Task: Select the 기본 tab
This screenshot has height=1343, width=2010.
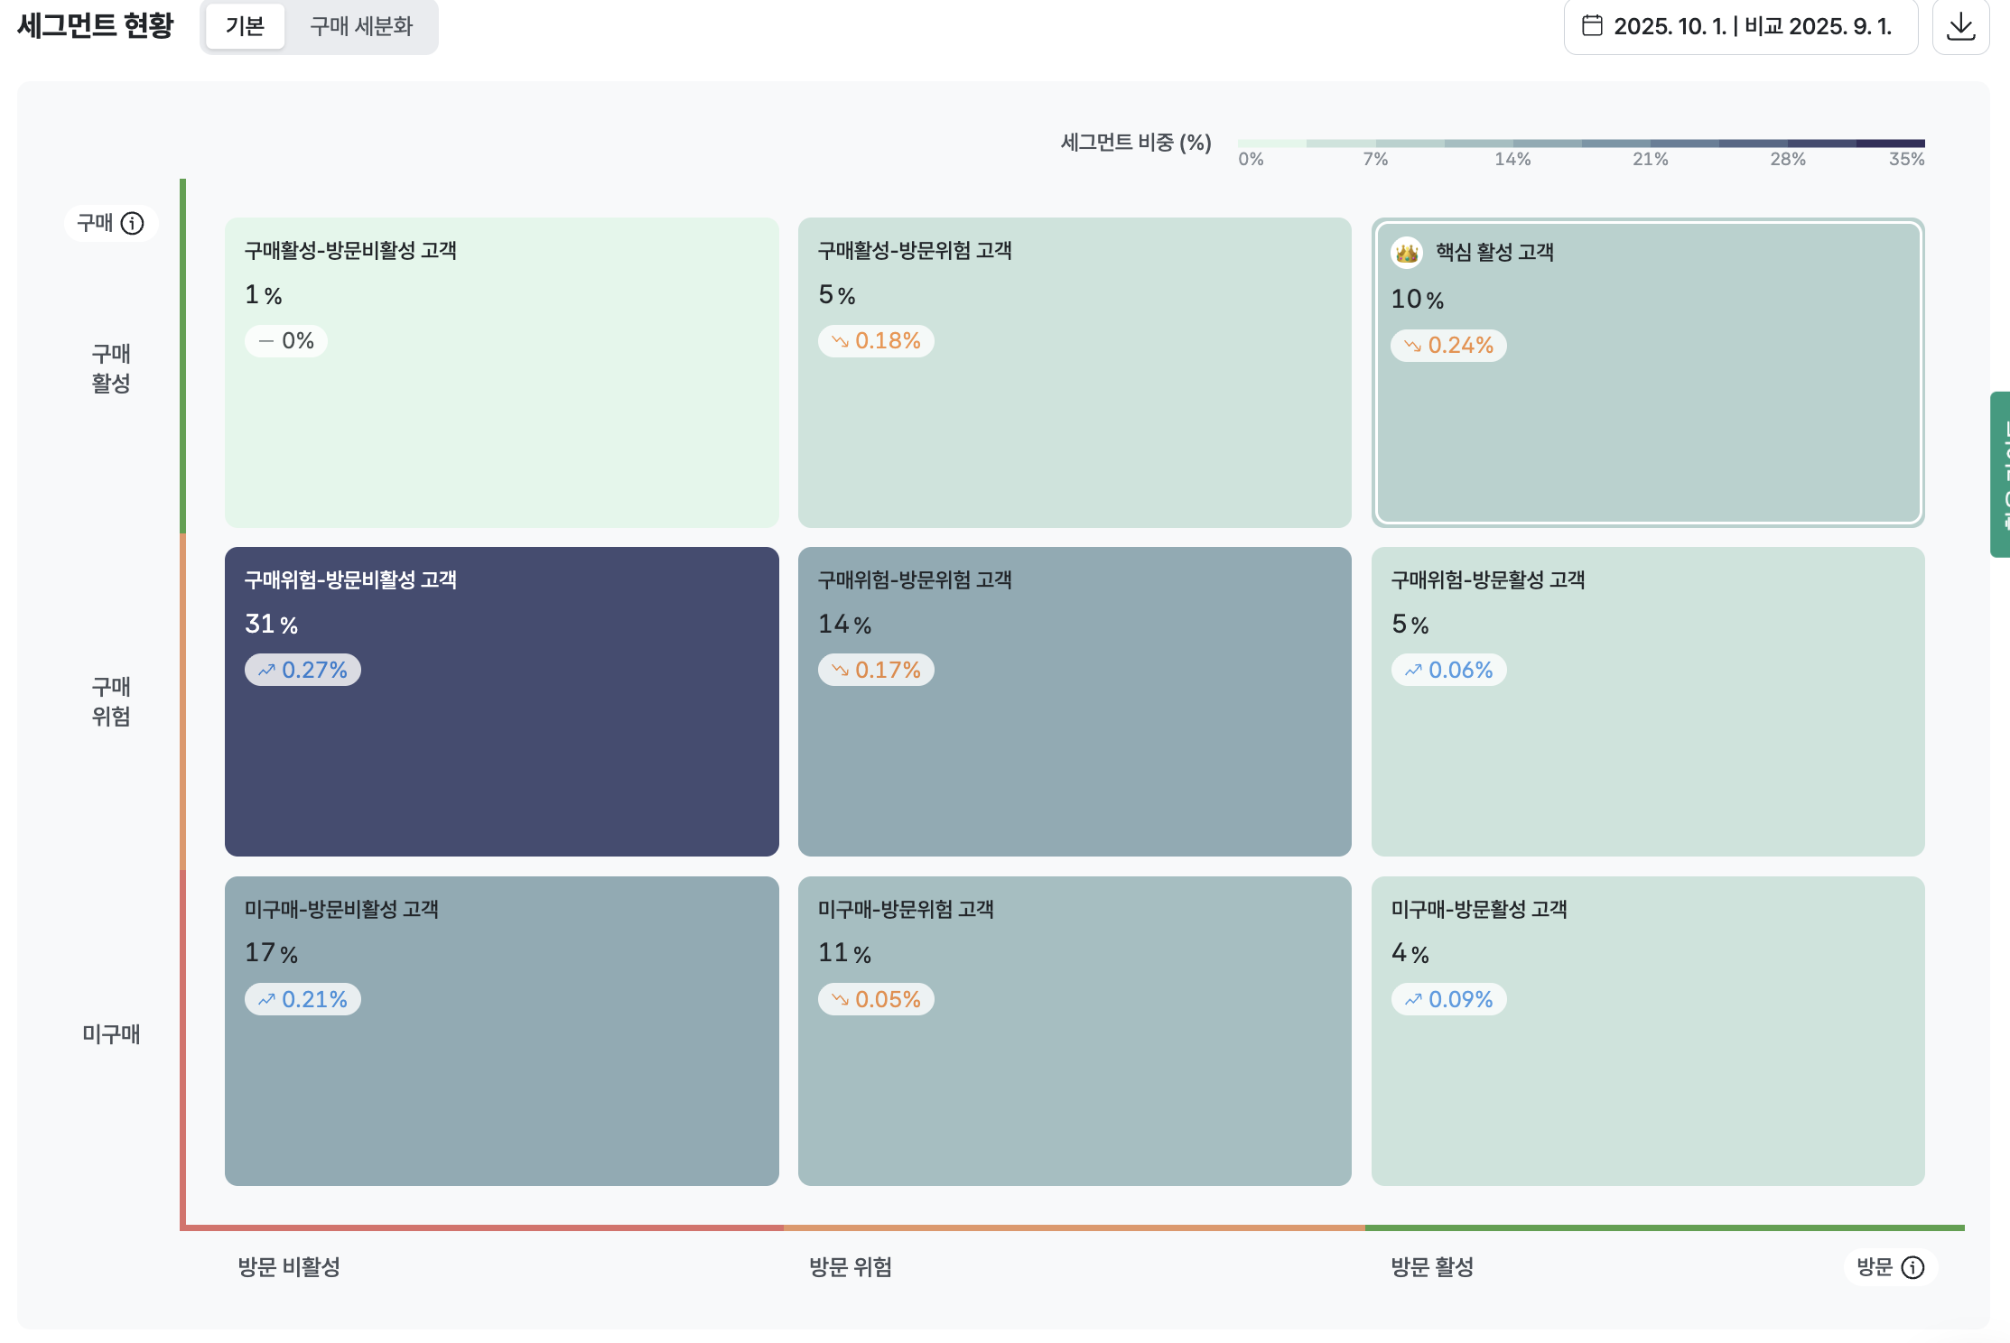Action: 245,26
